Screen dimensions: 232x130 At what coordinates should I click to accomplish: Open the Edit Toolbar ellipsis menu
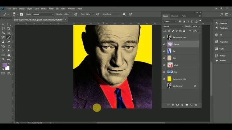9,59
